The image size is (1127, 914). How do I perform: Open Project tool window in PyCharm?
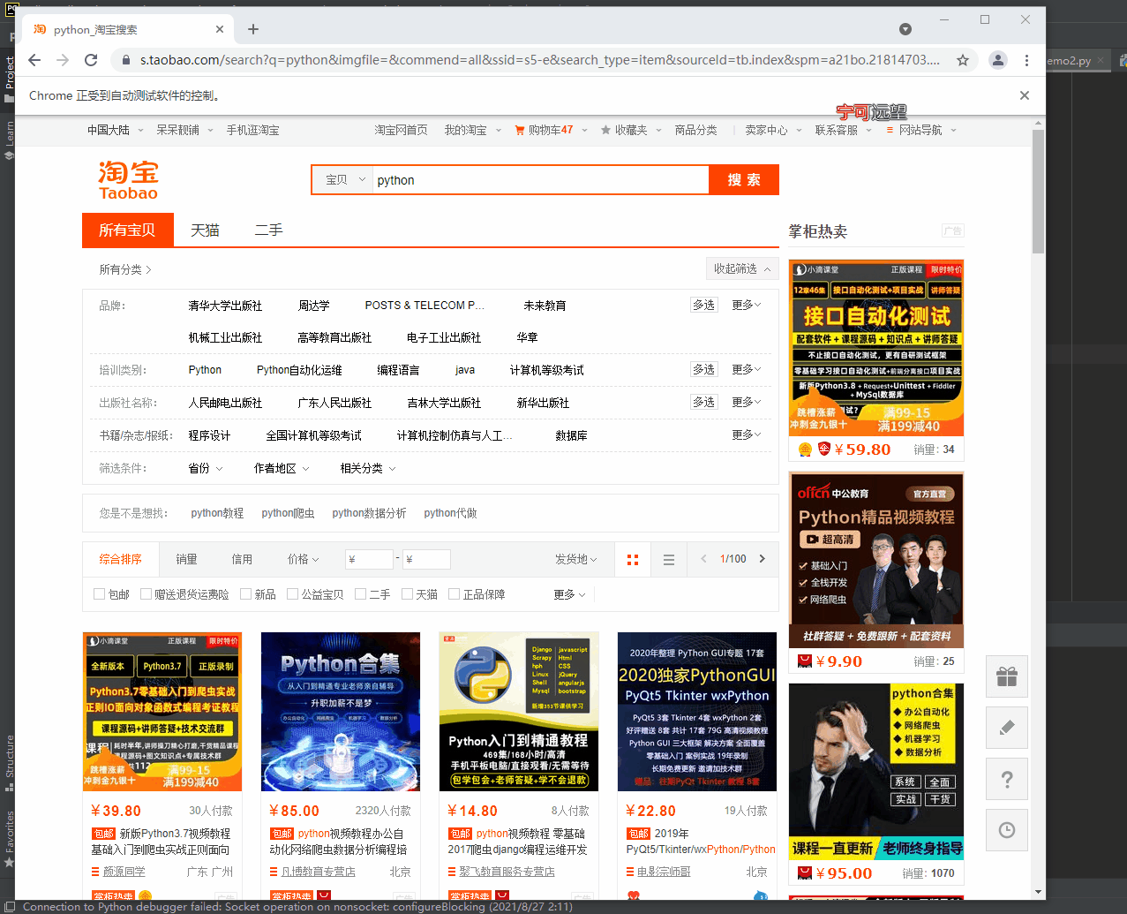point(9,79)
